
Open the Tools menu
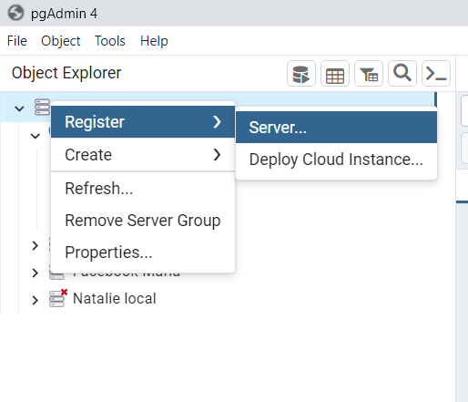click(110, 41)
